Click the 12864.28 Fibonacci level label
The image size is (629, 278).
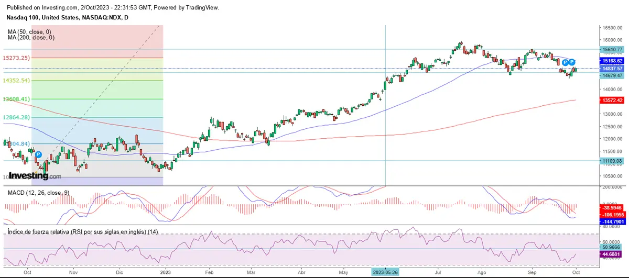[16, 117]
